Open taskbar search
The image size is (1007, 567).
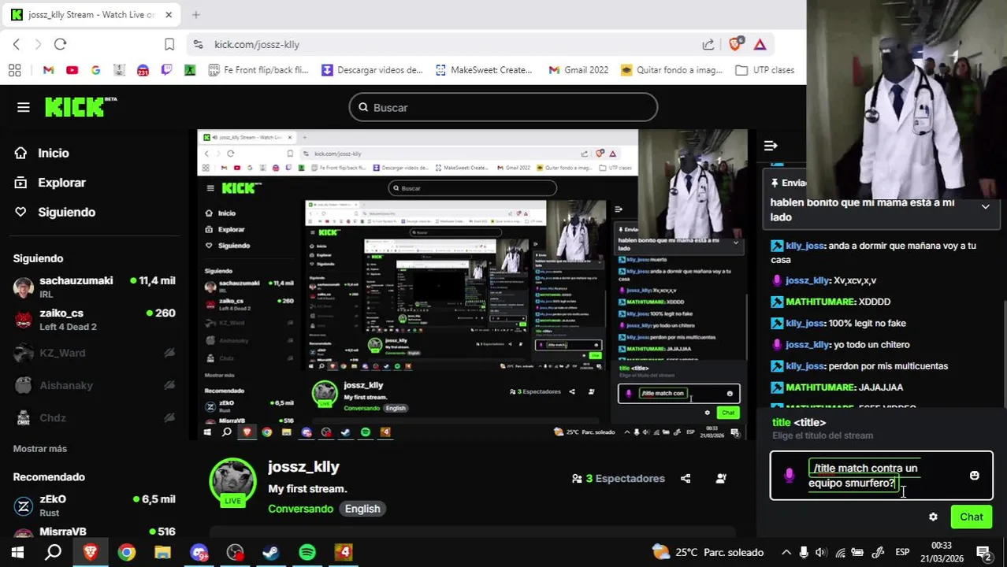pos(53,552)
